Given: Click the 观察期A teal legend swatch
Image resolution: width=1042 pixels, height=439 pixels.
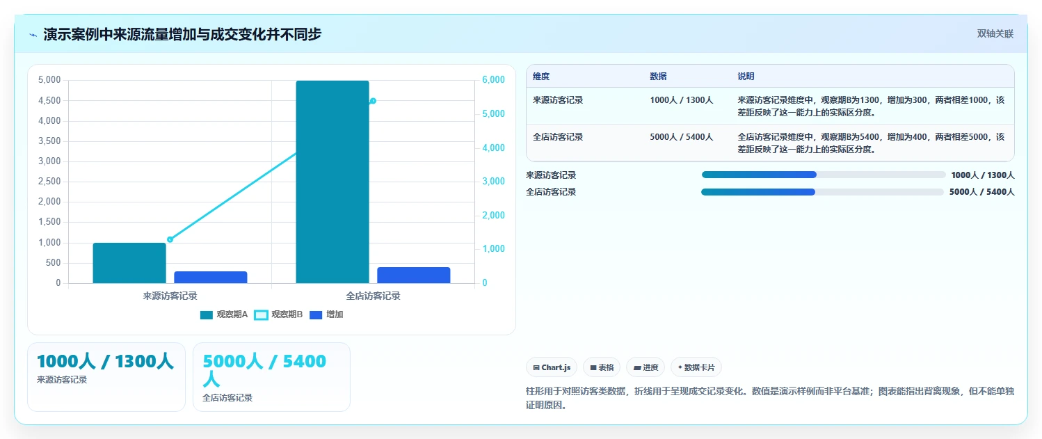Looking at the screenshot, I should [207, 315].
